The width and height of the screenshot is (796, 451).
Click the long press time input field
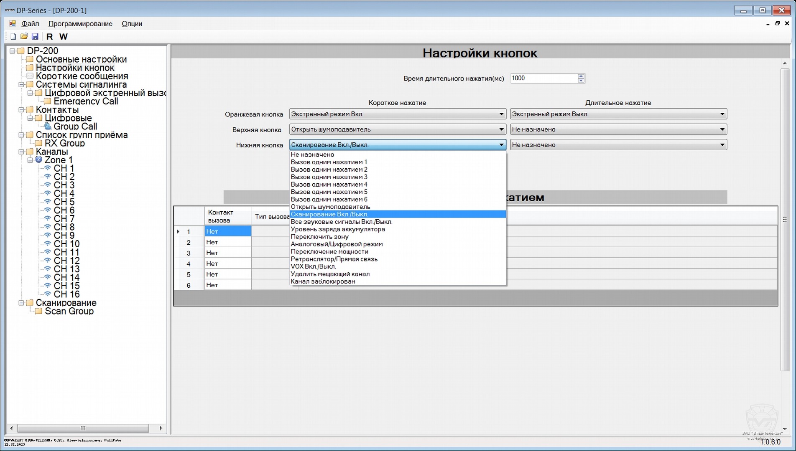[543, 78]
